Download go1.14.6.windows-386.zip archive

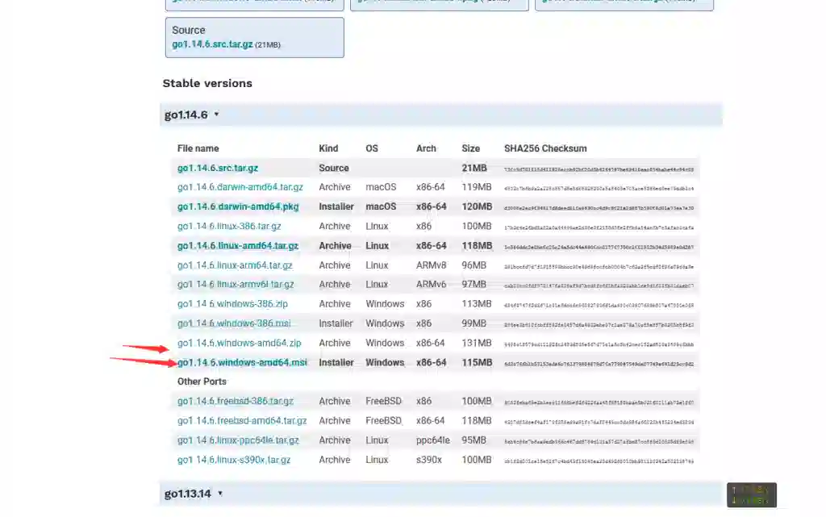pos(233,304)
